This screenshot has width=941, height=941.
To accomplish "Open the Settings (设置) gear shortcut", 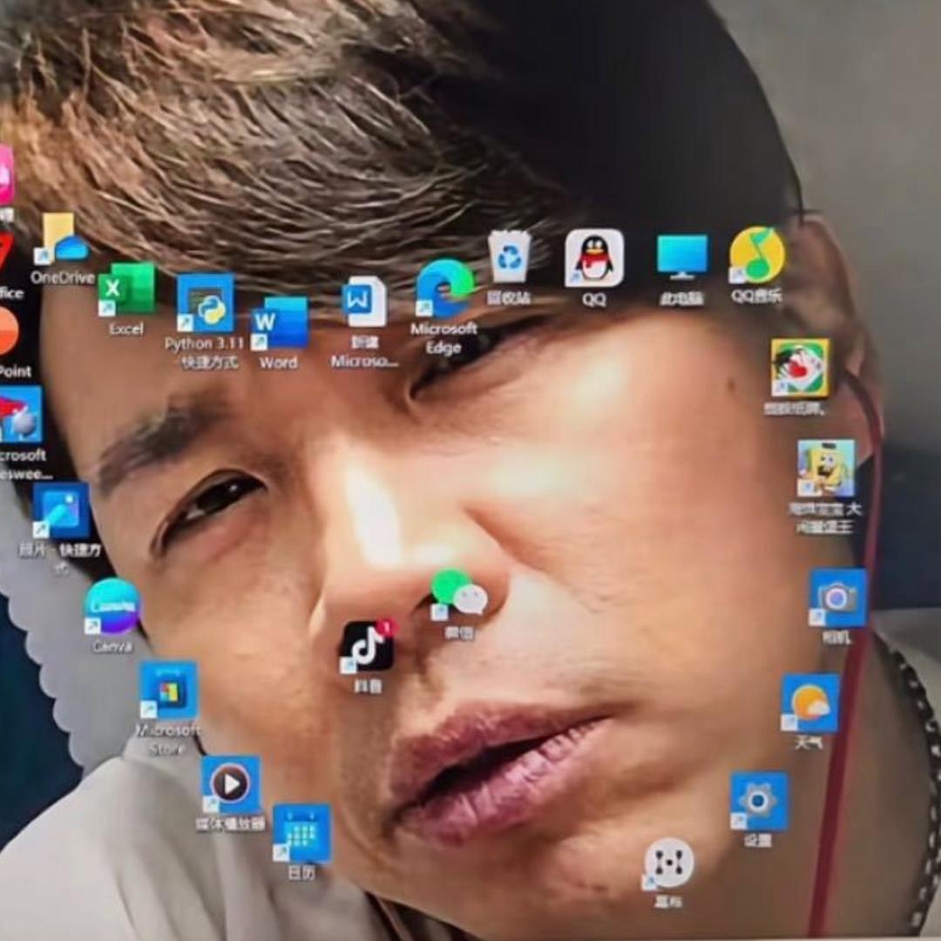I will (x=759, y=802).
